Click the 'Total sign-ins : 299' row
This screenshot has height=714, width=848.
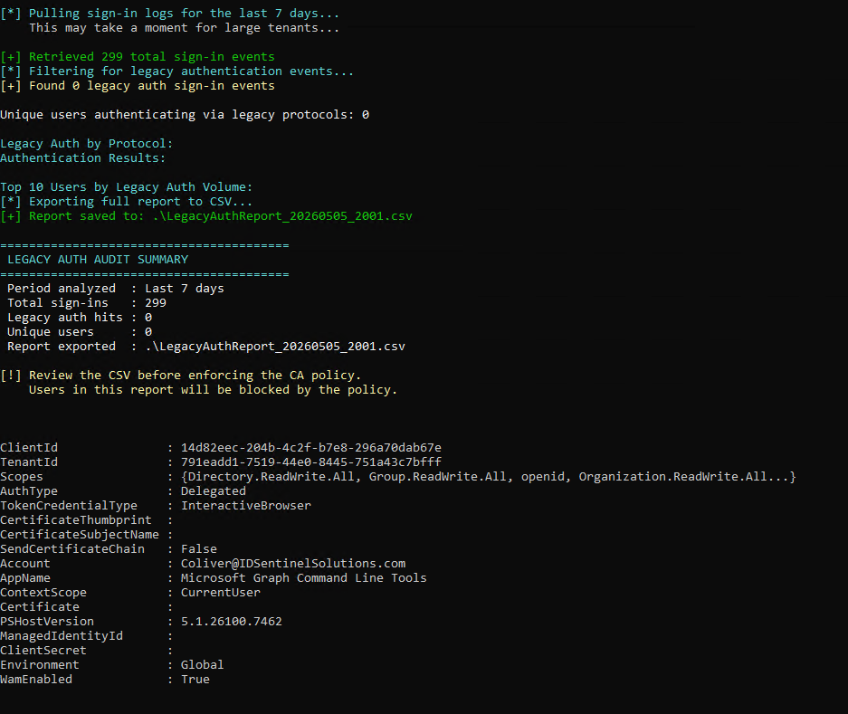point(87,303)
